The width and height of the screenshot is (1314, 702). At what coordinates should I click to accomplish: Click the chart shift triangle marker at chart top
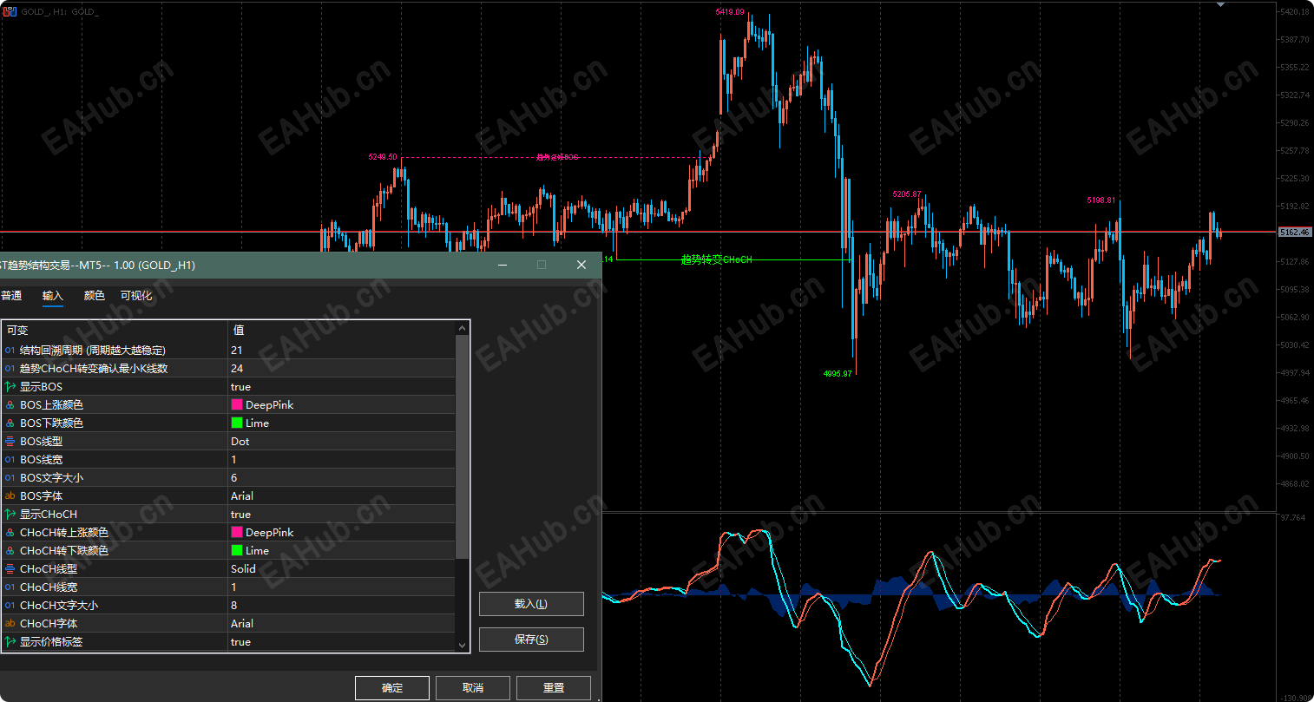click(1221, 4)
